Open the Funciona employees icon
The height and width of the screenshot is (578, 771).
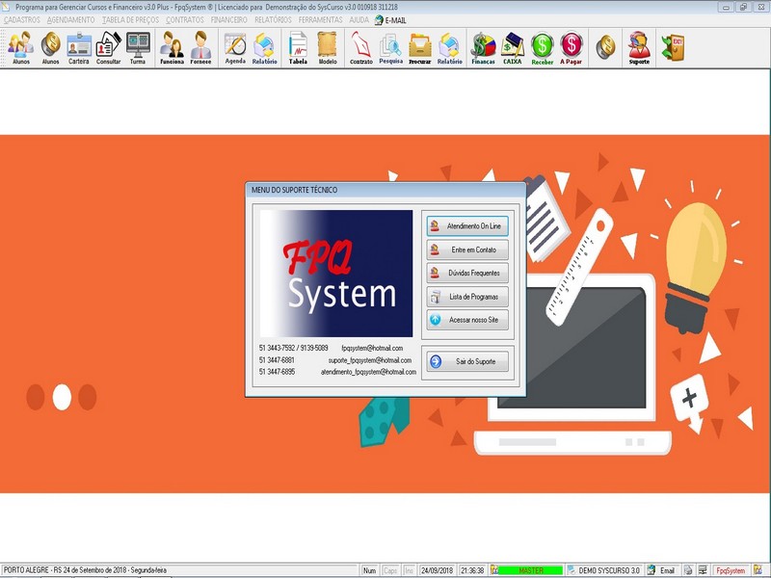[172, 47]
